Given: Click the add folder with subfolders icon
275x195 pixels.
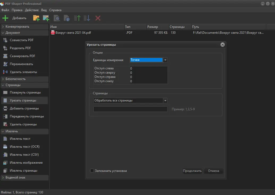Looking at the screenshot, I should tap(46, 18).
